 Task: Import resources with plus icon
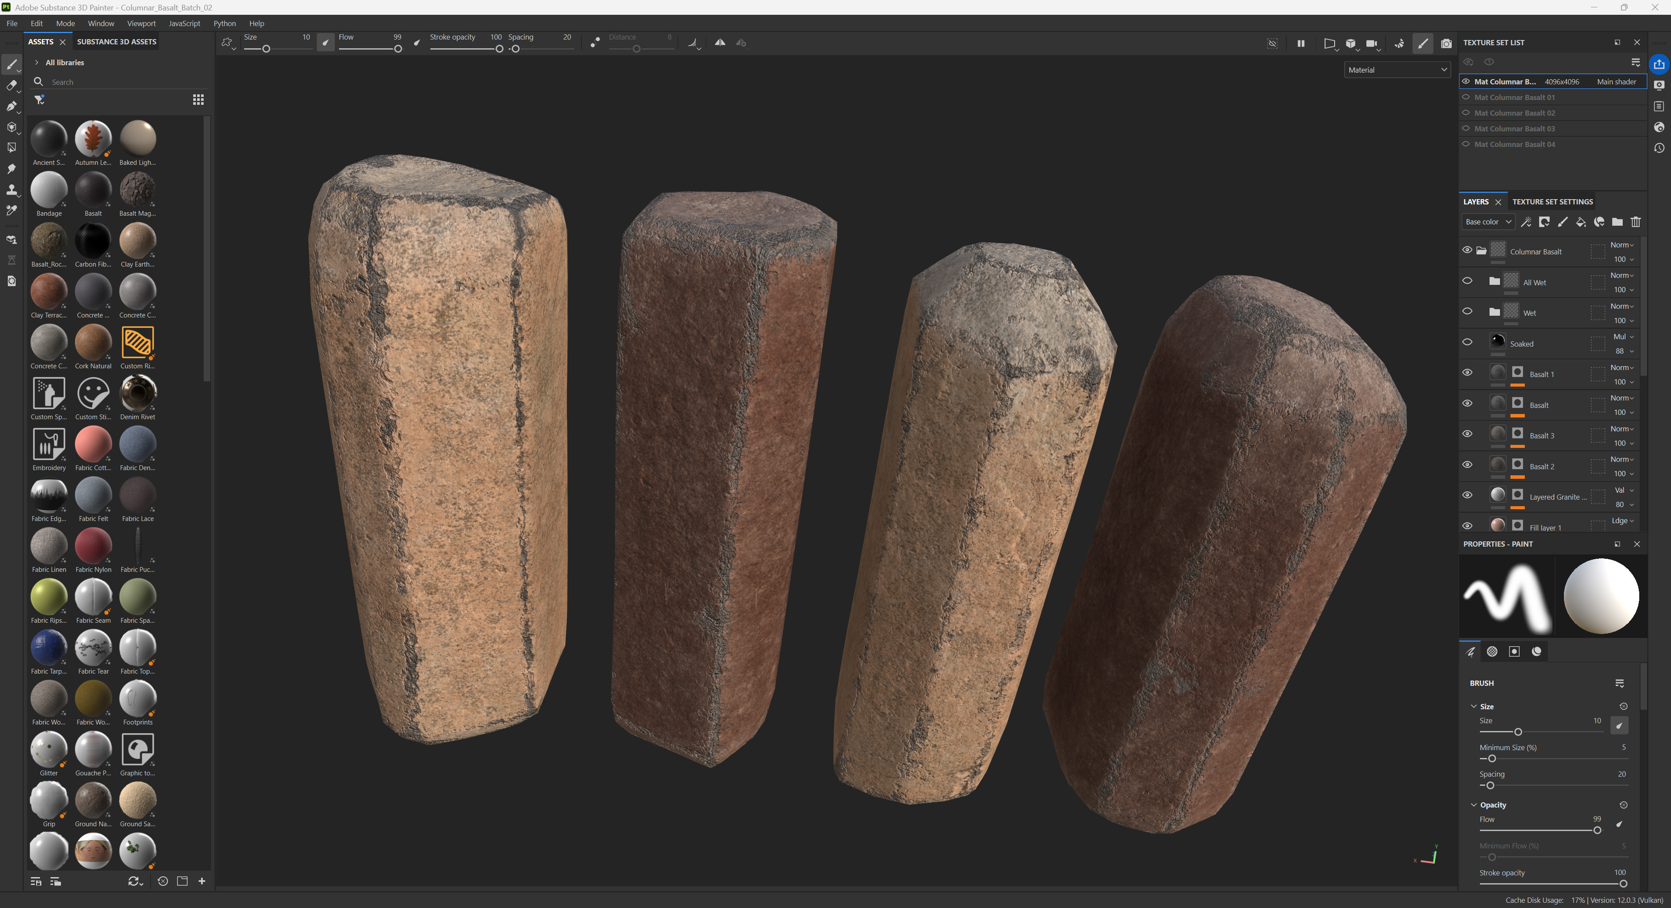[202, 881]
